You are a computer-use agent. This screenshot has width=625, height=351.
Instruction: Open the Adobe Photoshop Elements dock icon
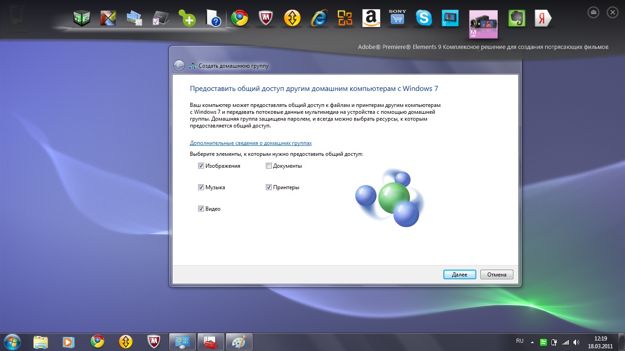(450, 18)
